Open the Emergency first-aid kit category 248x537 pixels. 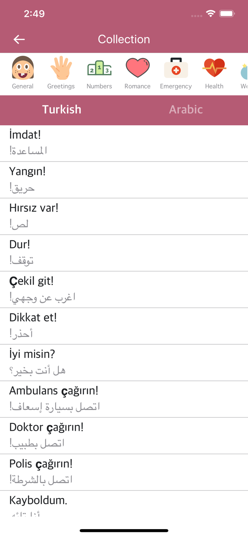tap(176, 73)
